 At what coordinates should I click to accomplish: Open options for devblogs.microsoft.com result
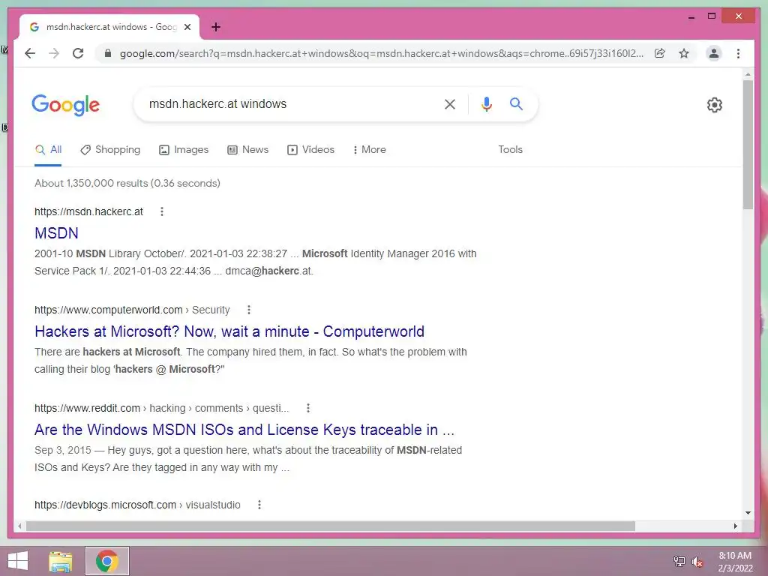point(259,505)
